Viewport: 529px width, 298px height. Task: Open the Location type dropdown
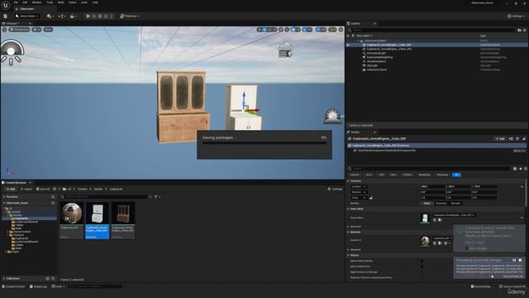(x=359, y=186)
